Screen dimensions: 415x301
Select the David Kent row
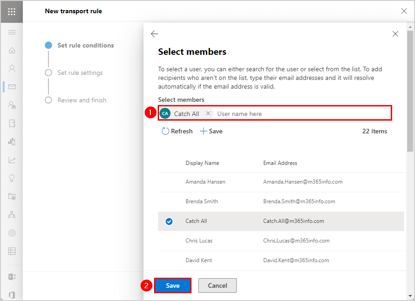[198, 260]
